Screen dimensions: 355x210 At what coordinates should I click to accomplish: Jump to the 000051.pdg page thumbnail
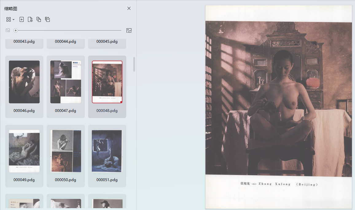pyautogui.click(x=107, y=151)
